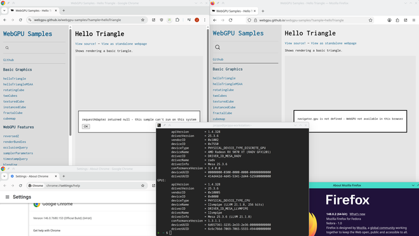Open new tab in Firefox window
Screen dimensions: 419x236
click(x=263, y=11)
